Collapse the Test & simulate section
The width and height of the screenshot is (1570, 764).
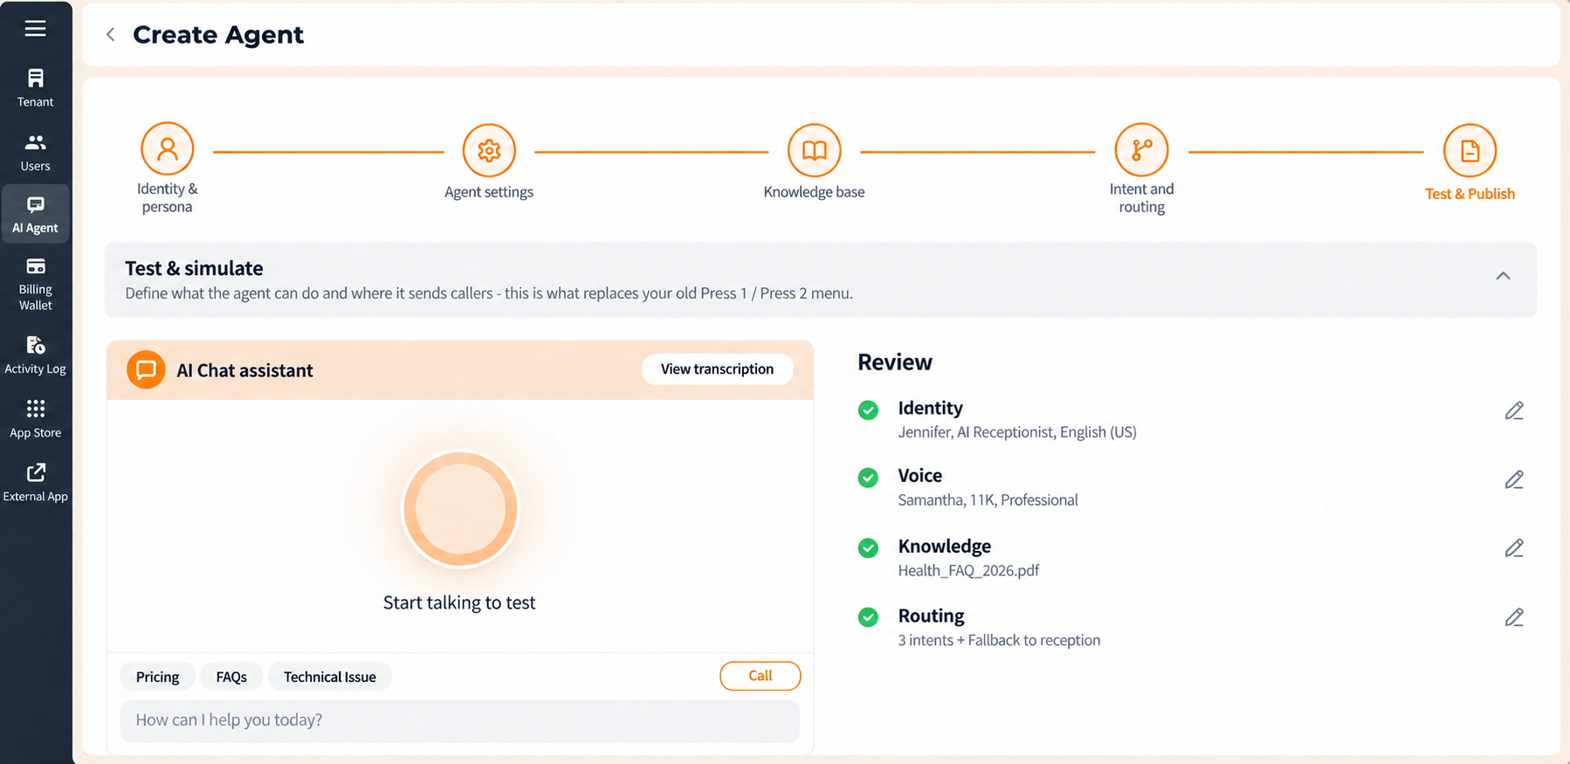[1503, 276]
